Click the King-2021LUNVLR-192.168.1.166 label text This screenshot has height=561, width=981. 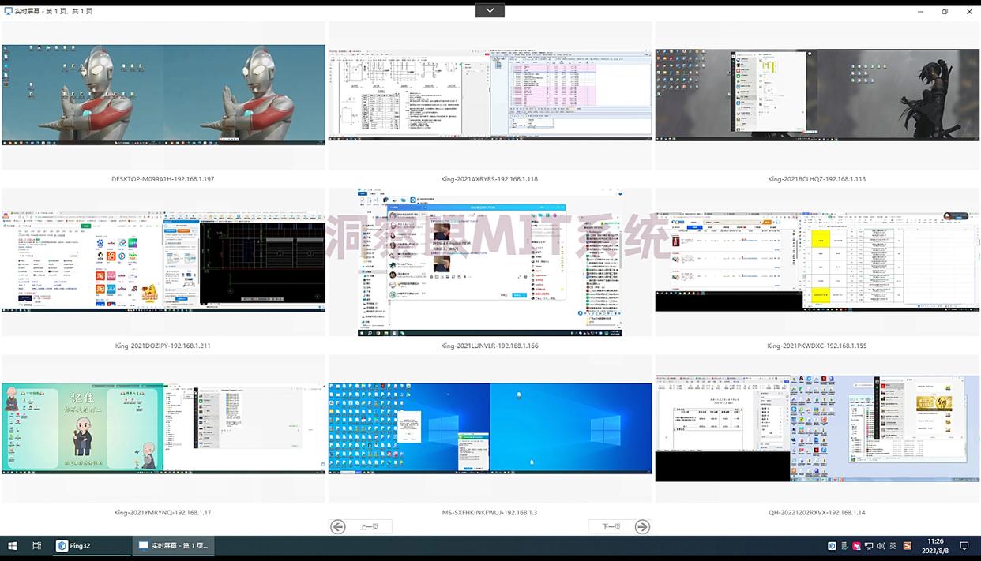pyautogui.click(x=490, y=346)
